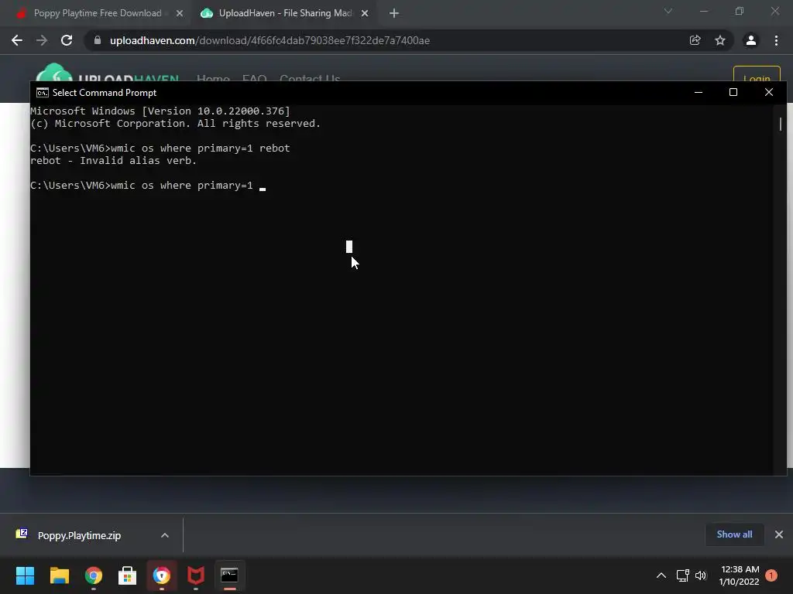Open McAfee from the taskbar
This screenshot has height=594, width=793.
point(196,575)
